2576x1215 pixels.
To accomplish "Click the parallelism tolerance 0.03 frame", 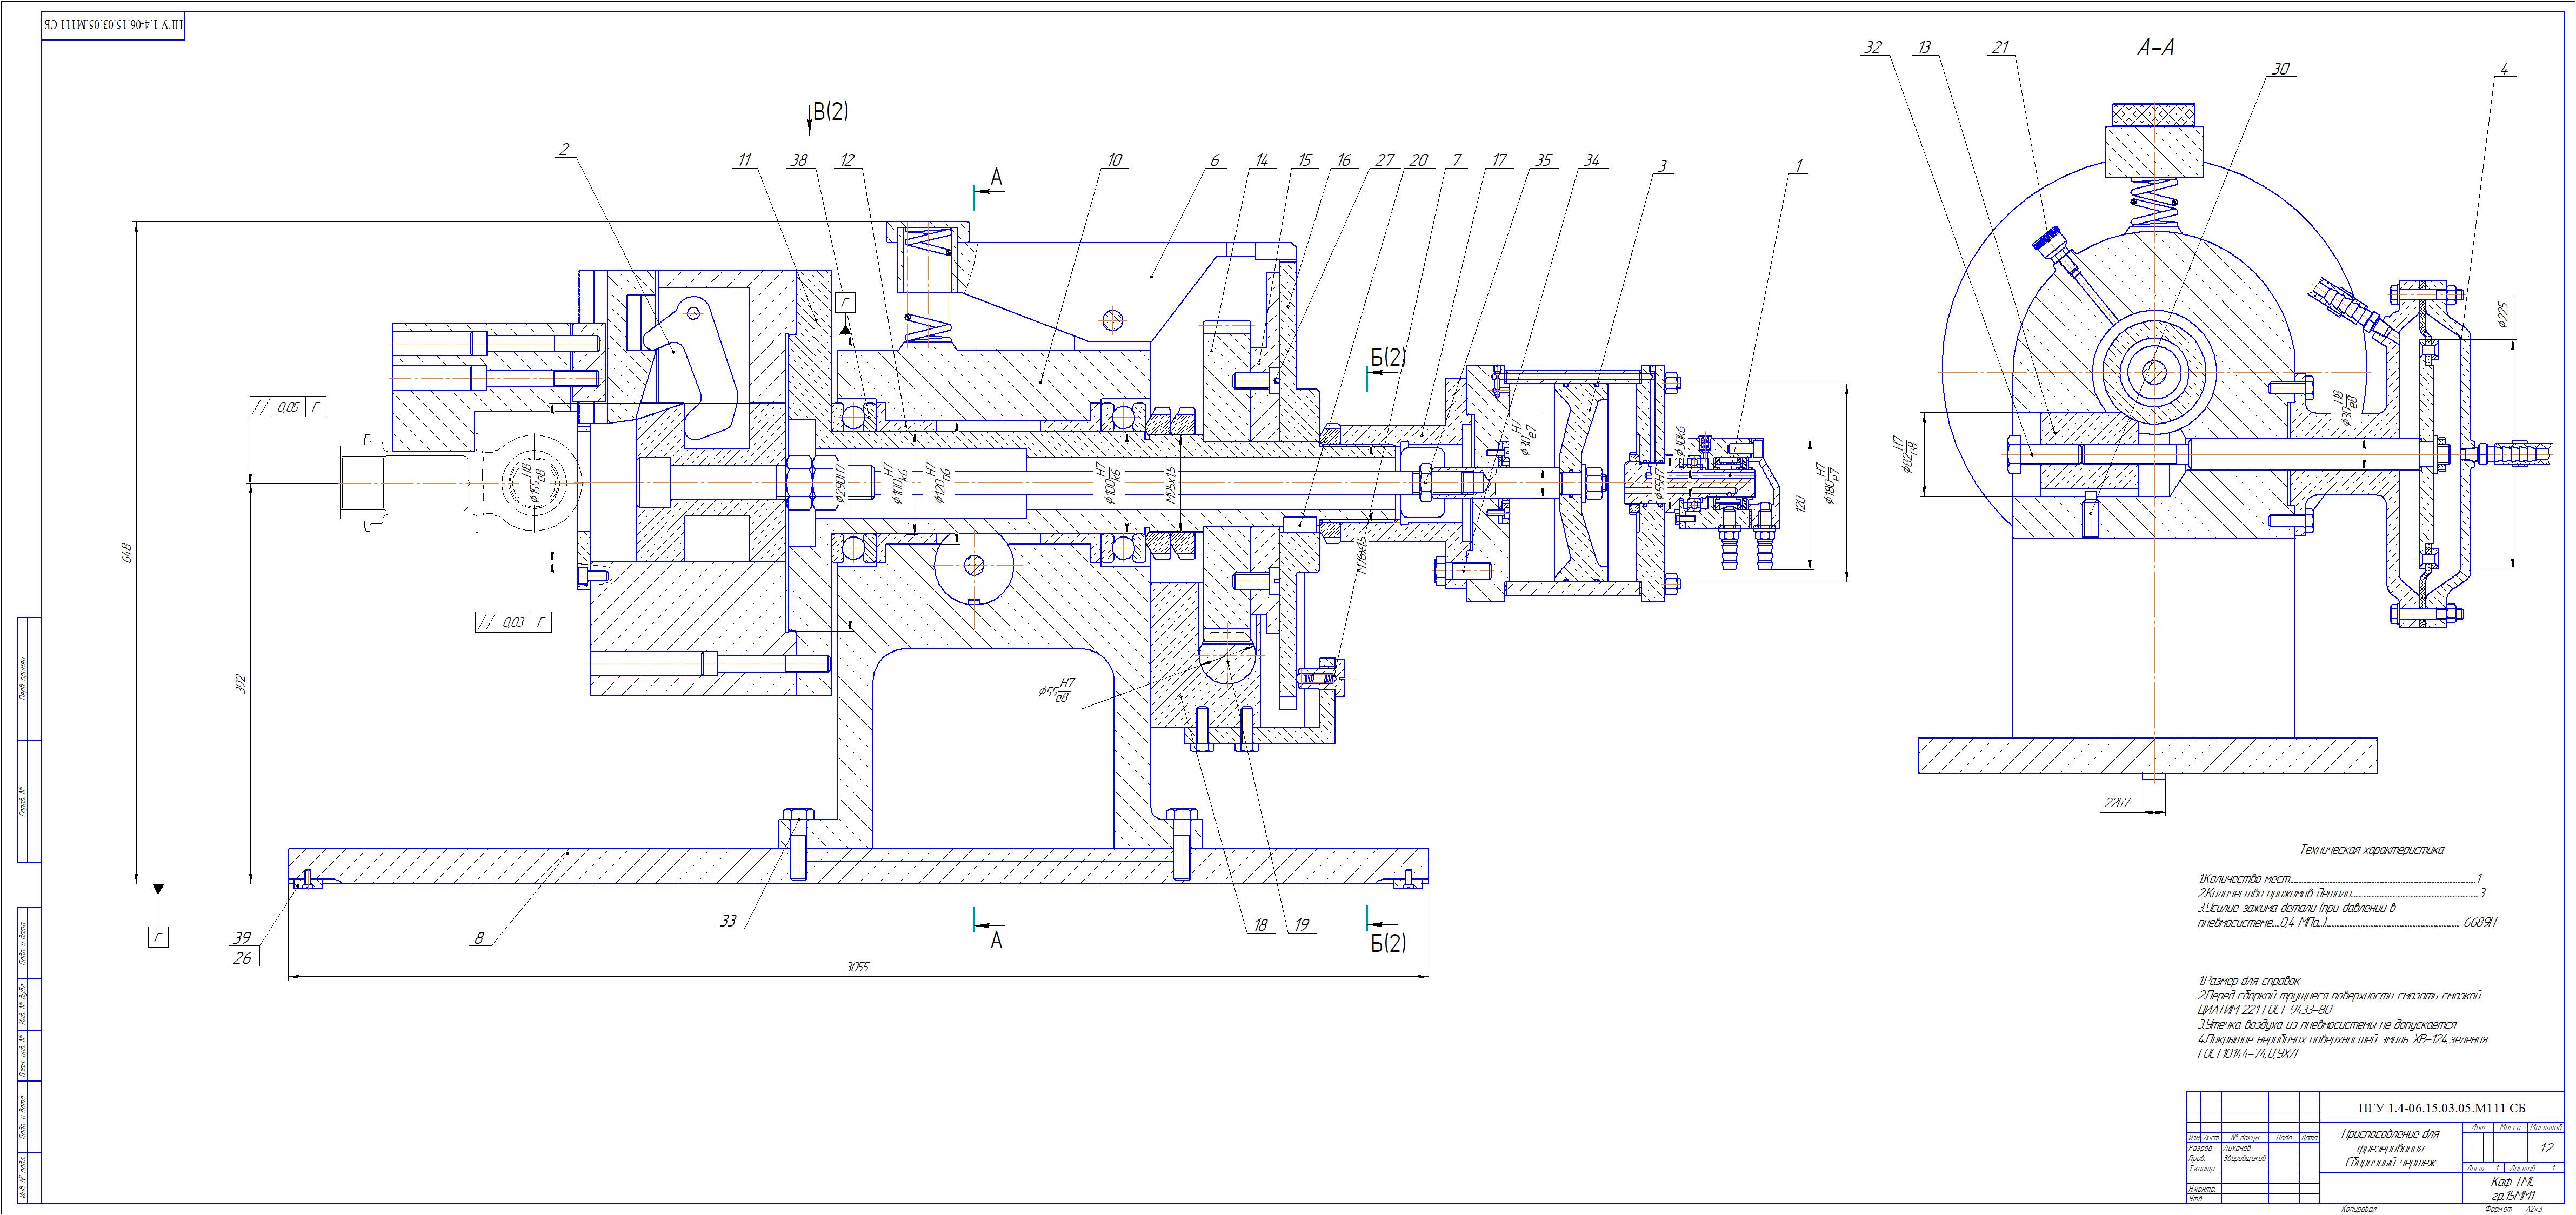I will 514,622.
